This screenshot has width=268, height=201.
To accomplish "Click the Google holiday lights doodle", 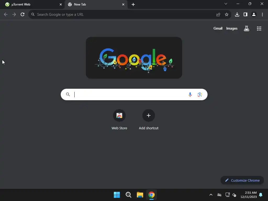I will click(x=134, y=58).
